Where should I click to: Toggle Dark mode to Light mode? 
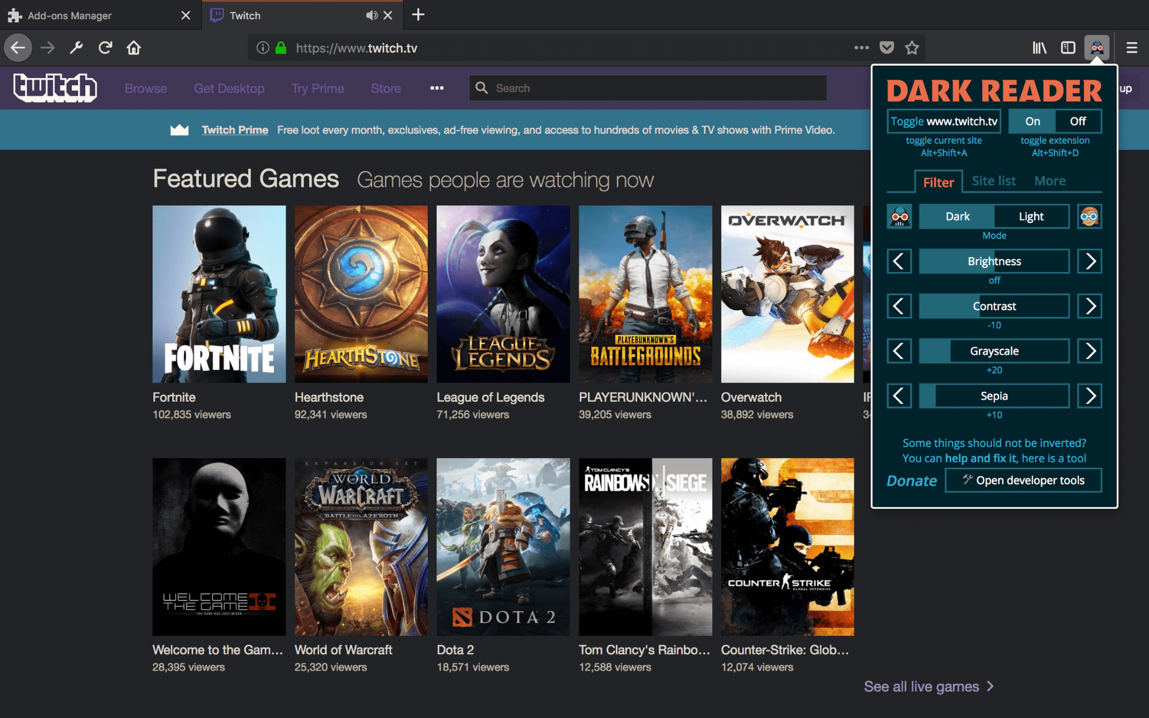pyautogui.click(x=1031, y=216)
